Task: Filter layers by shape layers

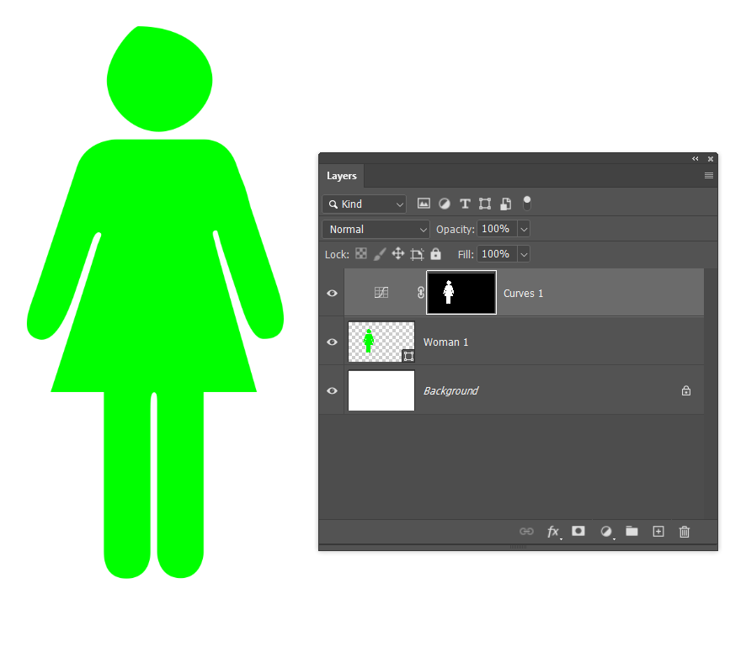Action: pyautogui.click(x=485, y=204)
